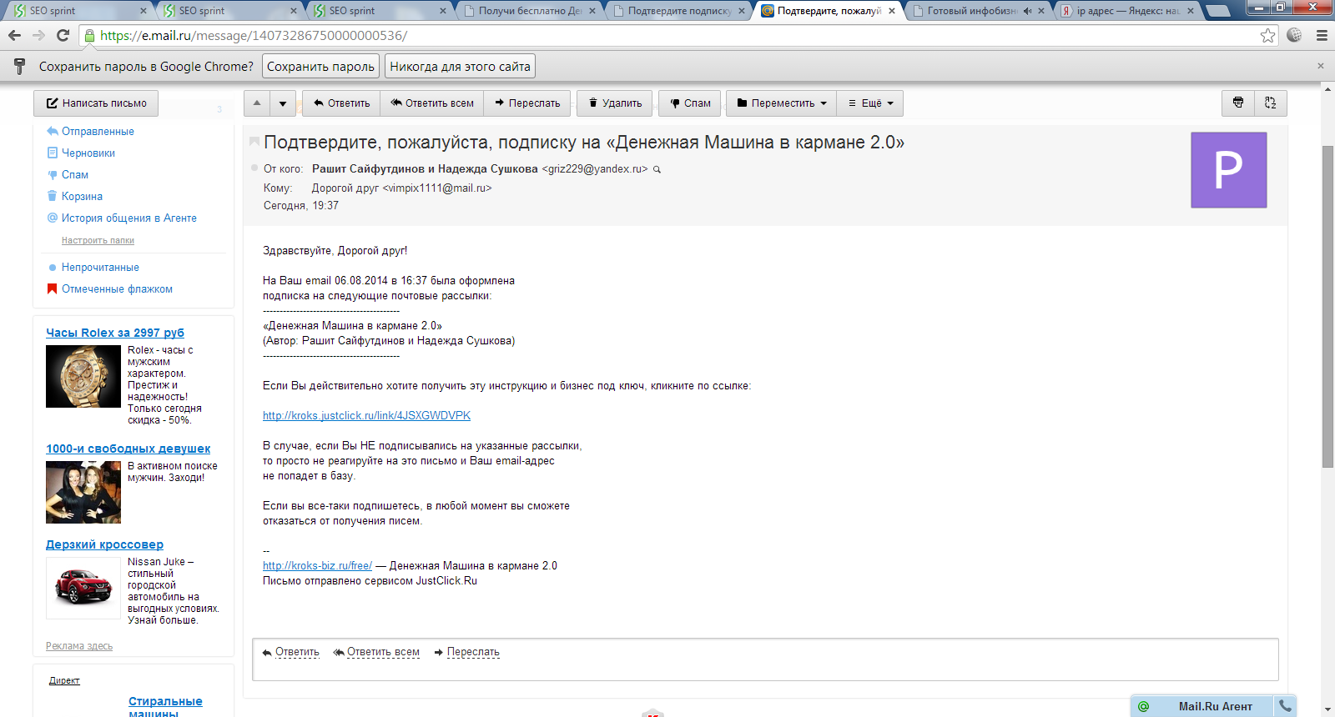Search sender's messages with the magnifier icon
Viewport: 1335px width, 717px height.
(657, 169)
